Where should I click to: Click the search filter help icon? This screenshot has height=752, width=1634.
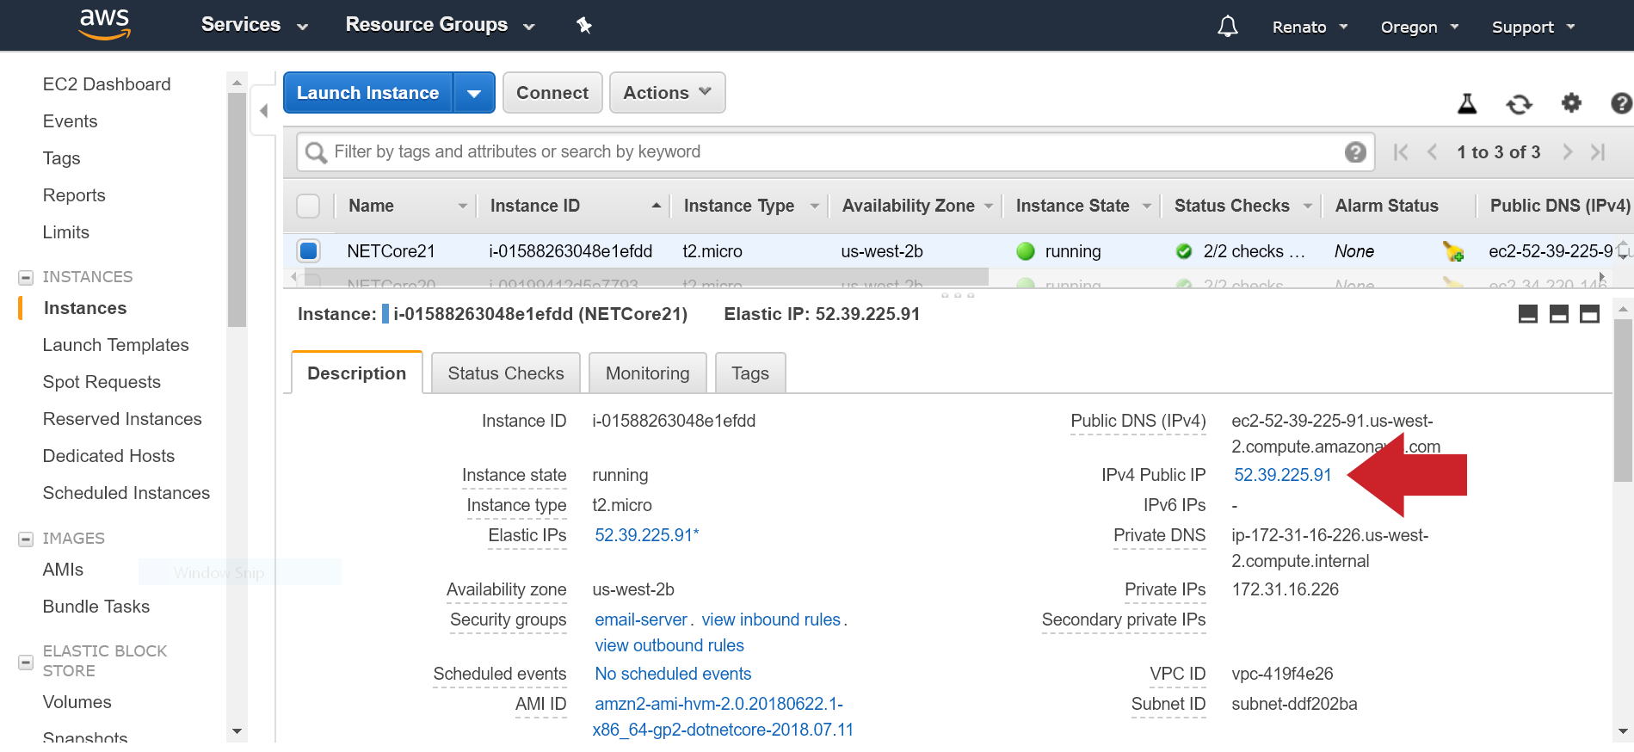tap(1355, 152)
